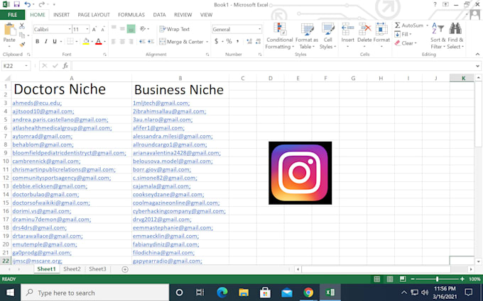Toggle Wrap Text on selected cell

[x=175, y=29]
